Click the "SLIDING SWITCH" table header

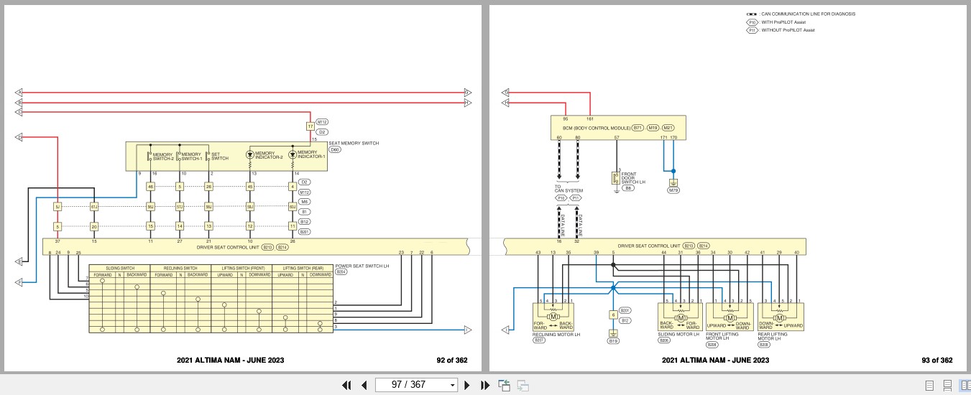point(119,268)
